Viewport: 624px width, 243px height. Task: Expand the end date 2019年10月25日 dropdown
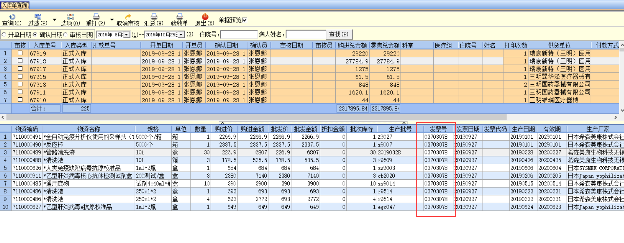click(180, 35)
